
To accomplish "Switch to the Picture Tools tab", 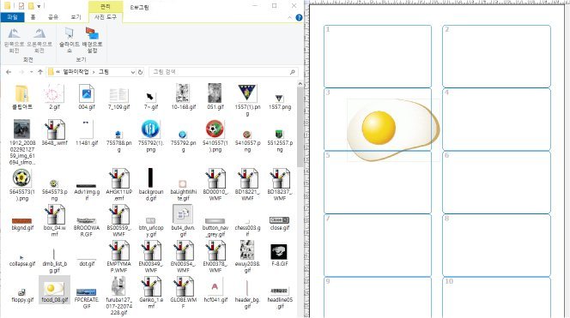I will 106,17.
